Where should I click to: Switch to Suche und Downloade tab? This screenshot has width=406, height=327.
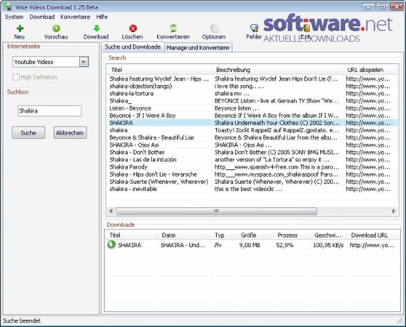click(132, 47)
